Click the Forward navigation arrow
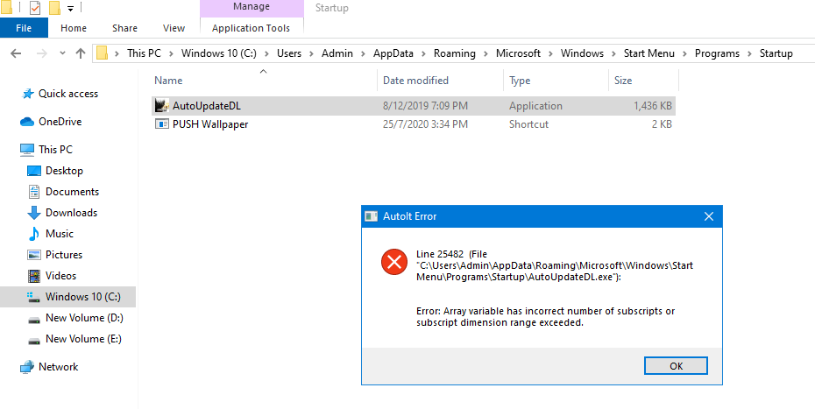The width and height of the screenshot is (815, 409). [42, 53]
